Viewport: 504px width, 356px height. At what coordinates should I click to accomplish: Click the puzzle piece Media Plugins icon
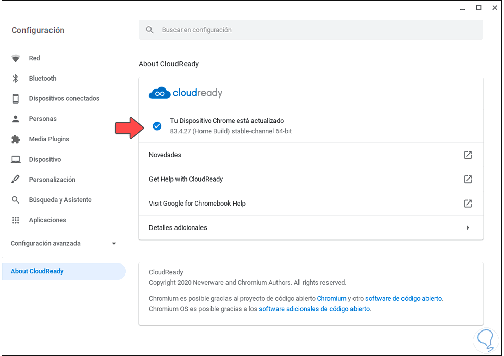16,139
